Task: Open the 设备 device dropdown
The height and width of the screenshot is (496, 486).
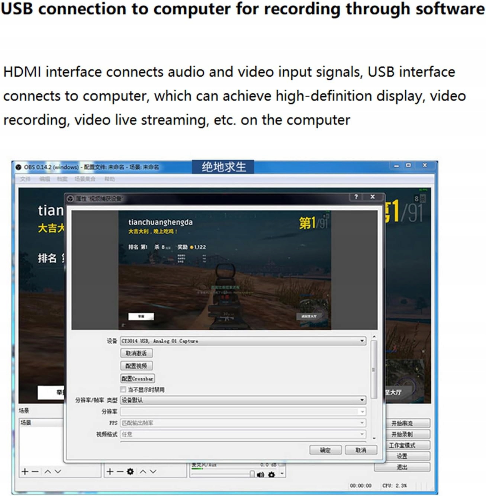Action: point(243,341)
